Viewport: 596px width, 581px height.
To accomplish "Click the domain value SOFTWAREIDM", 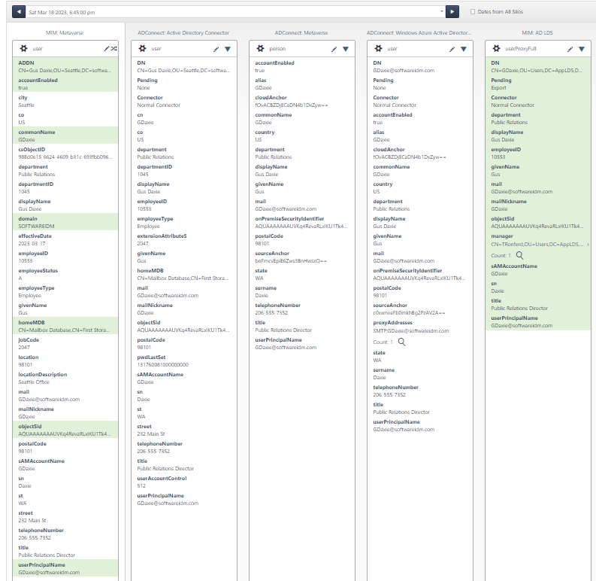I will 37,227.
